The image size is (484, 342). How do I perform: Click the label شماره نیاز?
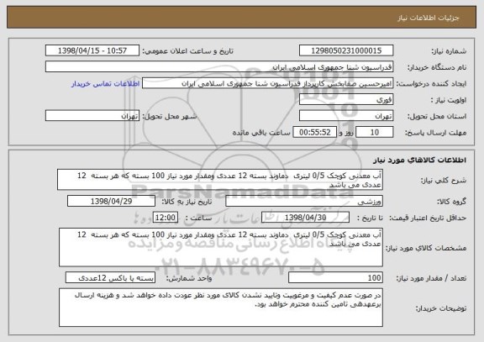(x=449, y=51)
